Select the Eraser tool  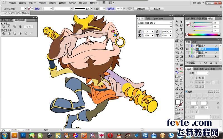click(181, 41)
